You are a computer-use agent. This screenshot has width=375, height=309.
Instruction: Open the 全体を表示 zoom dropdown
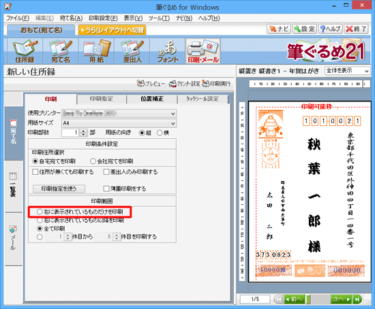[347, 71]
